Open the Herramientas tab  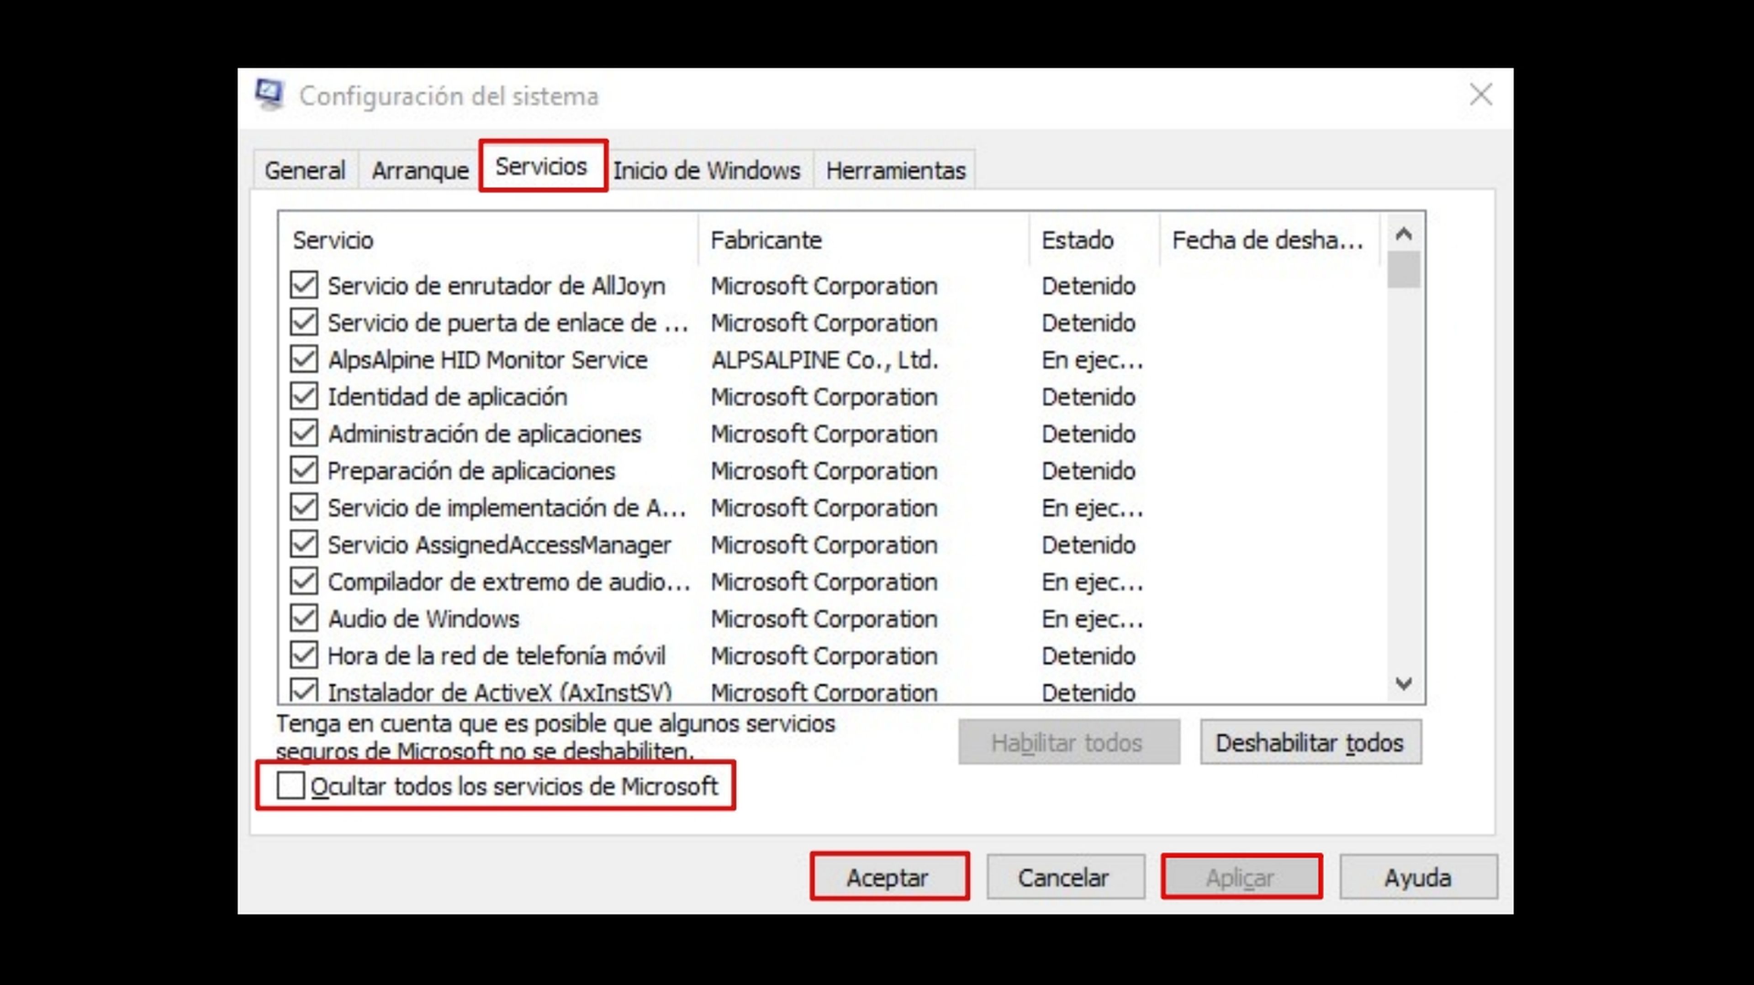[x=895, y=170]
